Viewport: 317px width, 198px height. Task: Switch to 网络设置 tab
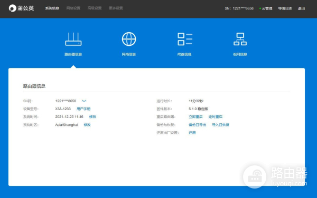[x=73, y=8]
